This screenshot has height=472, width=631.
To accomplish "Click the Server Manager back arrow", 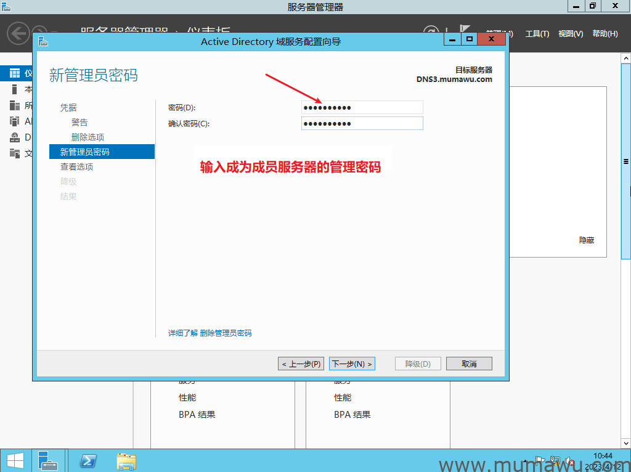I will 18,33.
